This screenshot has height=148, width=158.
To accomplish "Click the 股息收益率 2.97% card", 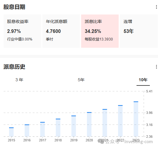I will pyautogui.click(x=22, y=31).
